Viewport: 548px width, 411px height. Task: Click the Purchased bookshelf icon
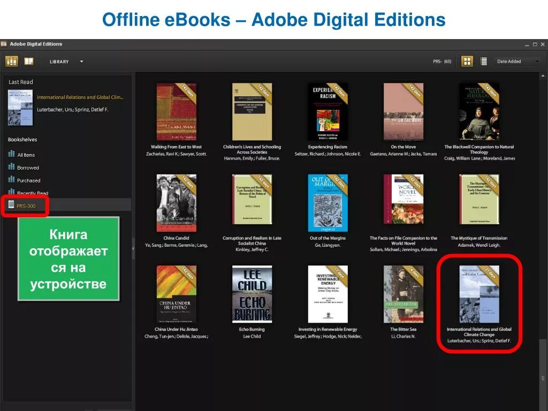tap(12, 180)
